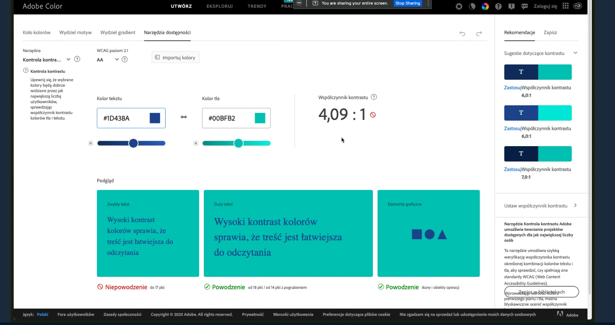Open Preferencje dotyczące plików cookie link
The height and width of the screenshot is (325, 615).
coord(357,314)
